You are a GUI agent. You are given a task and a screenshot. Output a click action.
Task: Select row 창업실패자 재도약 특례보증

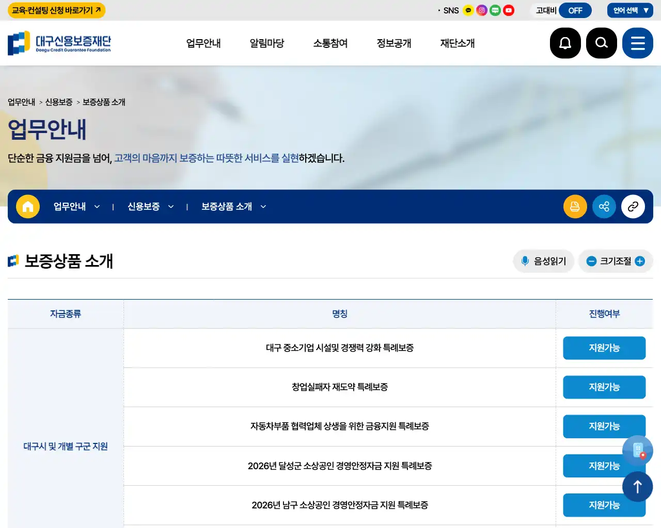pos(340,387)
